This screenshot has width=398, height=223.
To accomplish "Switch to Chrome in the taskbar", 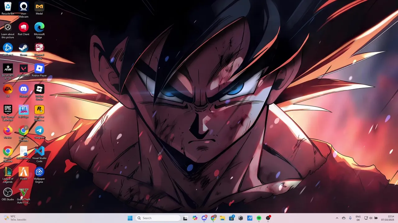I will [x=213, y=218].
